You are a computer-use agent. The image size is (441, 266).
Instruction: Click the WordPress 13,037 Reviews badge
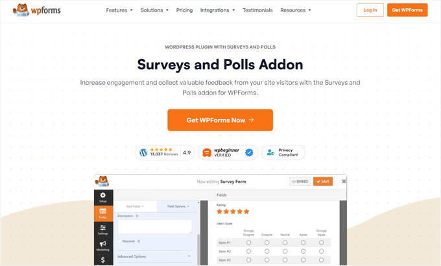(165, 153)
